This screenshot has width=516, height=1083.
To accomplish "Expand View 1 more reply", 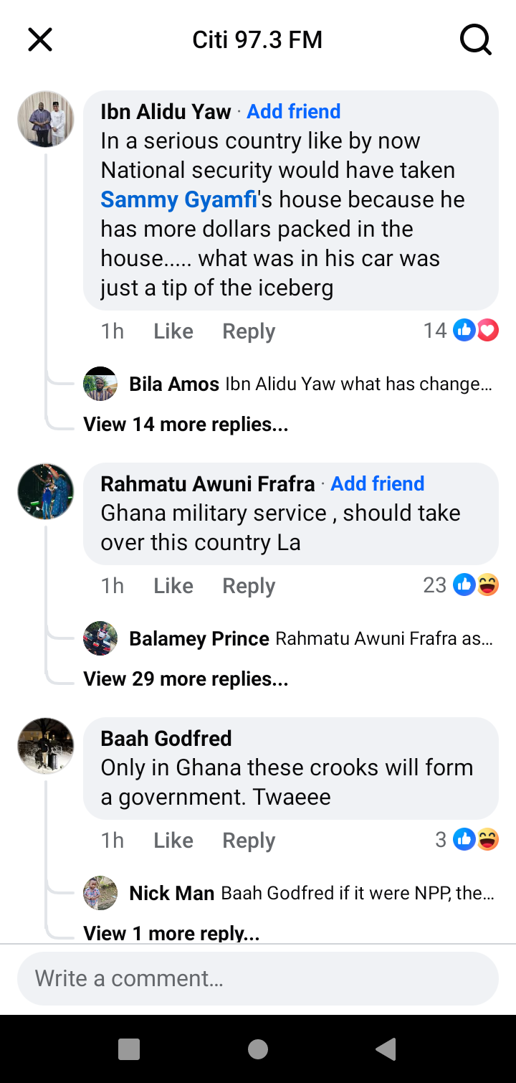I will tap(171, 932).
